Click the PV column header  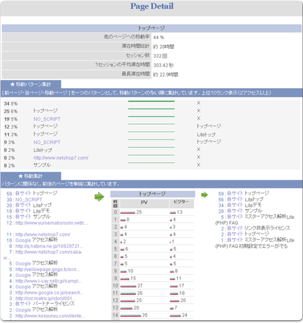pyautogui.click(x=144, y=202)
